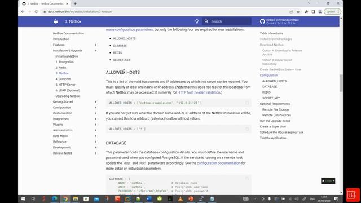The width and height of the screenshot is (361, 203).
Task: Open Microsoft Edge from the taskbar
Action: coord(55,199)
